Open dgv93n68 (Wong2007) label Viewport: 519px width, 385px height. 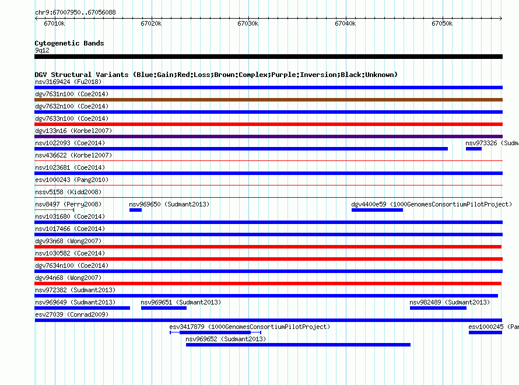coord(68,241)
